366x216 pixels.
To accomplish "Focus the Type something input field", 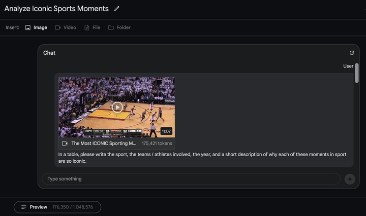I will (x=191, y=179).
